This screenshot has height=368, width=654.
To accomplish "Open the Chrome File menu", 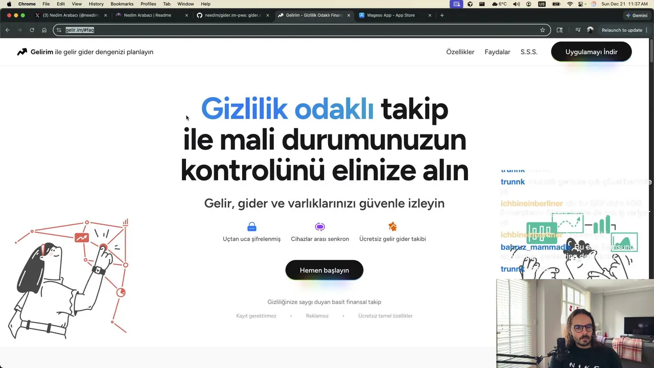I will click(x=46, y=4).
